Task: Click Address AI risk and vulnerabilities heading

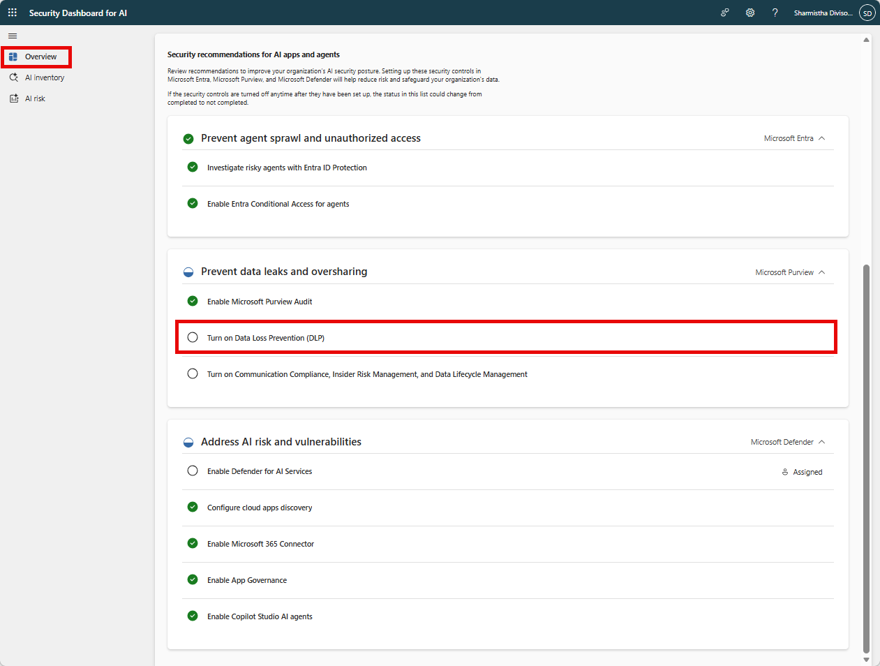Action: [x=281, y=442]
